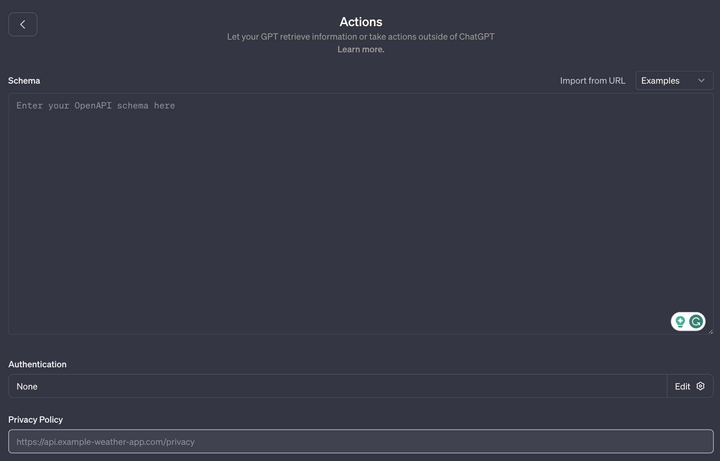Select the chevron on the Examples button
Screen dimensions: 720x461
pyautogui.click(x=701, y=80)
